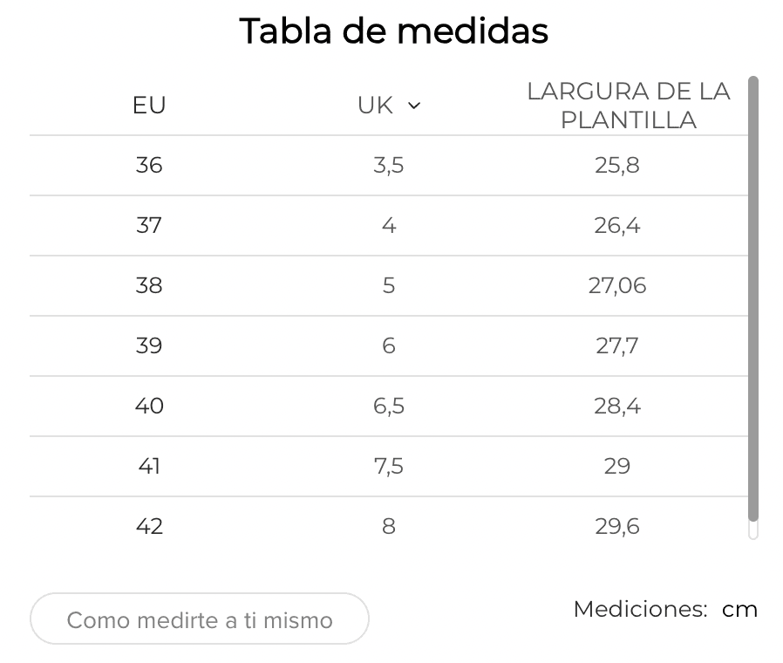Select EU size 37 row
Image resolution: width=783 pixels, height=663 pixels.
149,225
